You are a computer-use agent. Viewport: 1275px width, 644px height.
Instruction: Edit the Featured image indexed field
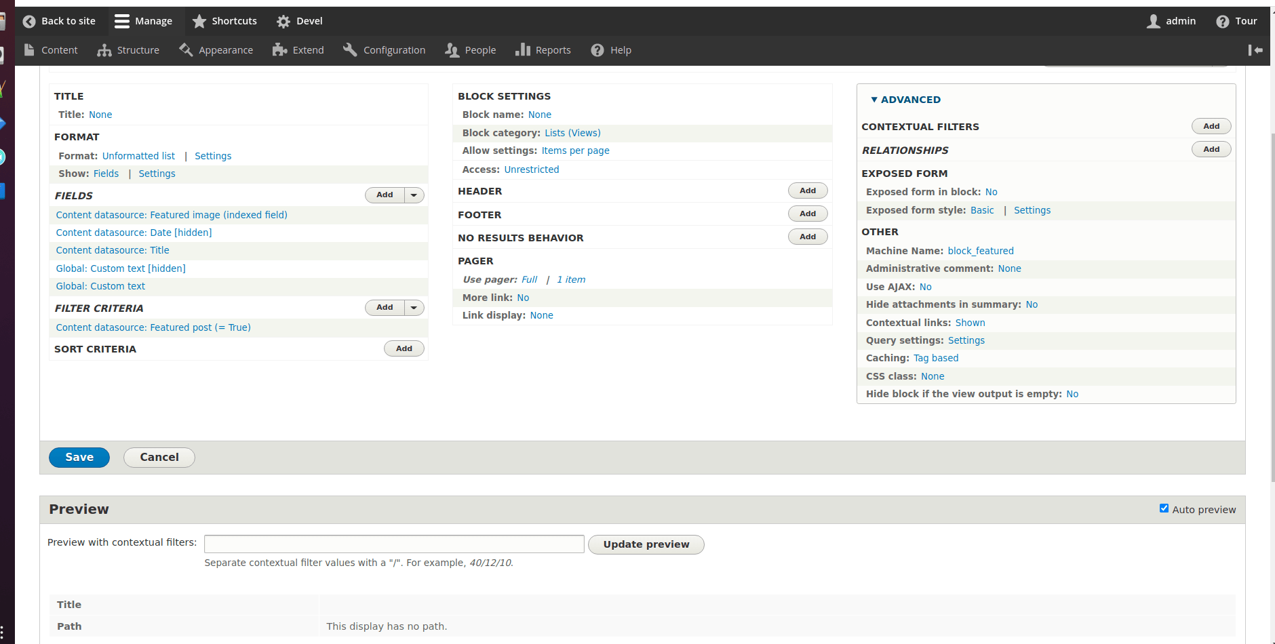click(172, 215)
